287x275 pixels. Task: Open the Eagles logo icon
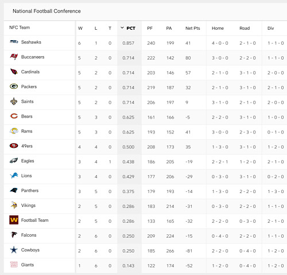coord(14,160)
